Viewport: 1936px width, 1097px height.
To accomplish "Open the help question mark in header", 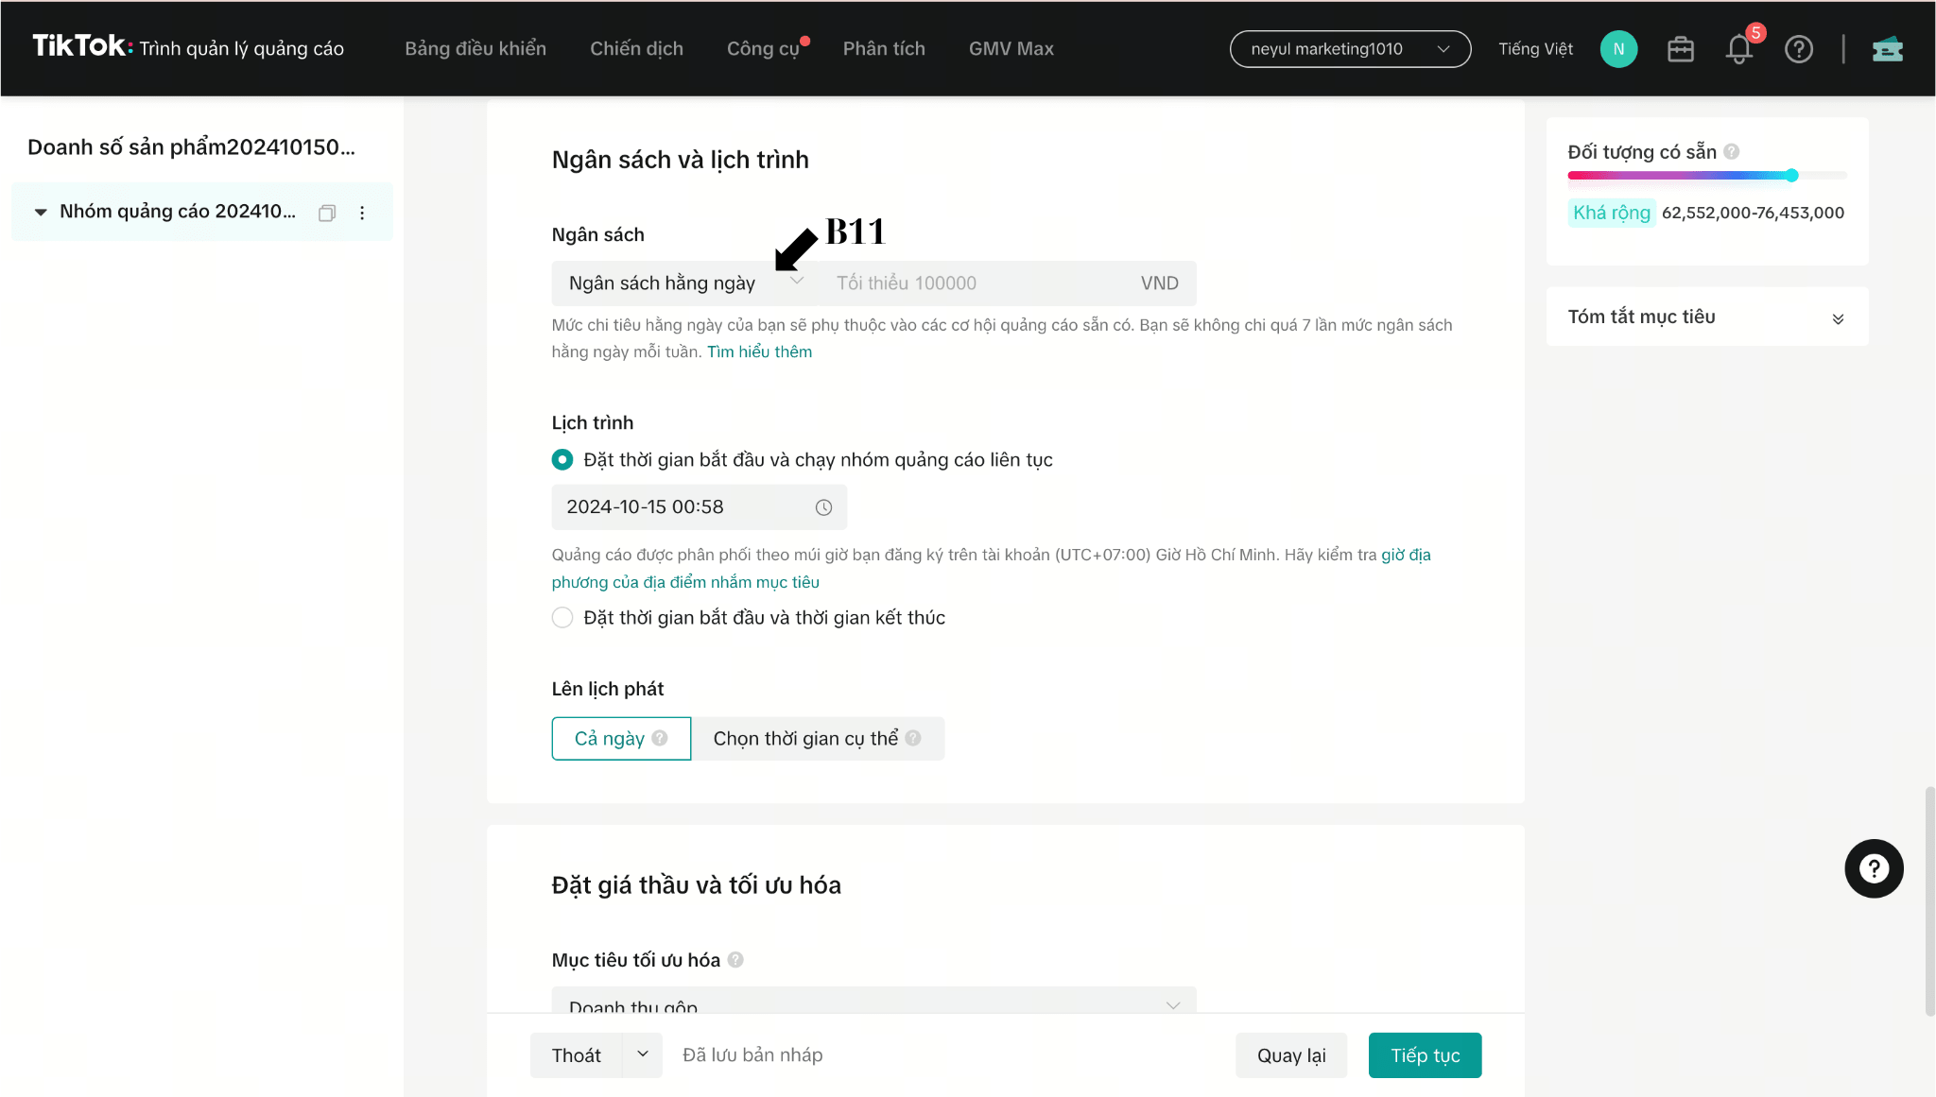I will pyautogui.click(x=1798, y=49).
